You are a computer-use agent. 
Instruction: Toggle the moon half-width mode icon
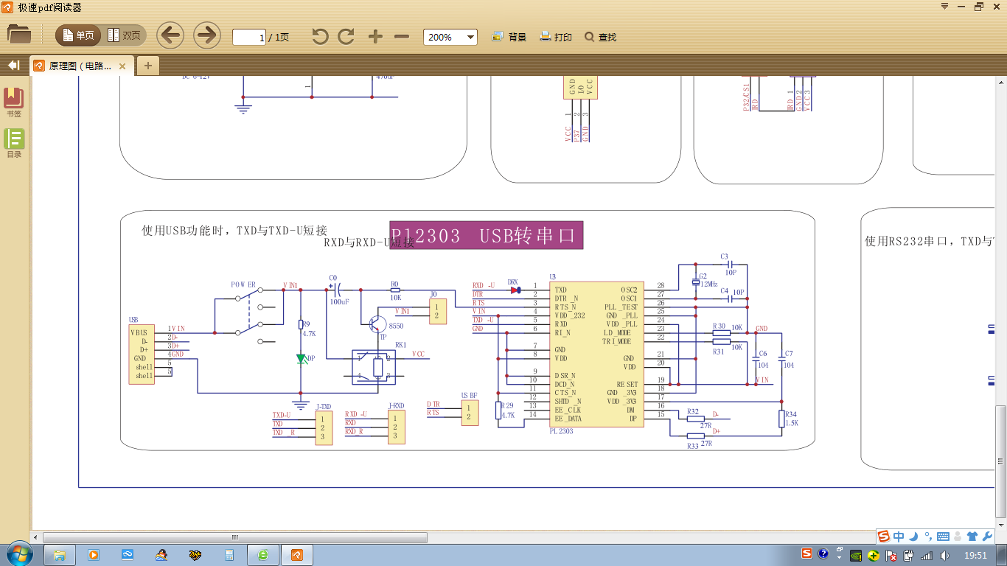click(913, 537)
